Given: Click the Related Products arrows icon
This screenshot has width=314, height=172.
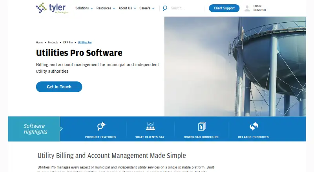Looking at the screenshot, I should pyautogui.click(x=254, y=126).
